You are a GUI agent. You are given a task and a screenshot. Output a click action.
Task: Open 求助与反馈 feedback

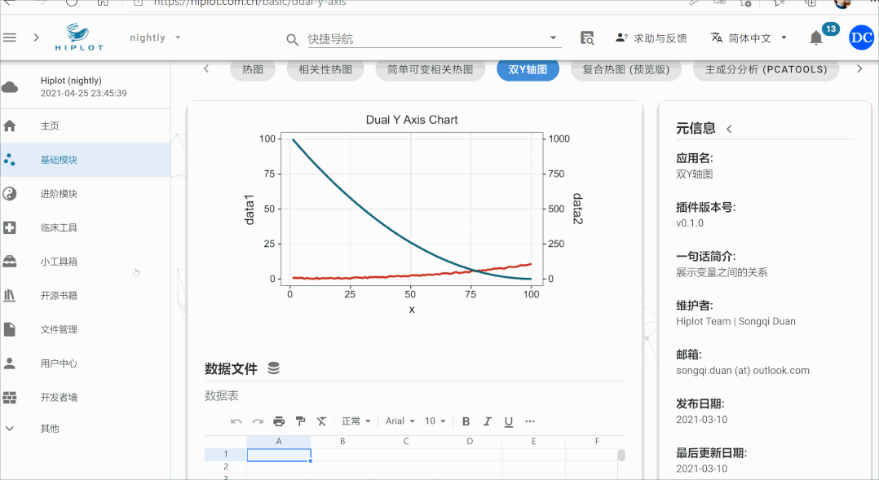tap(651, 38)
